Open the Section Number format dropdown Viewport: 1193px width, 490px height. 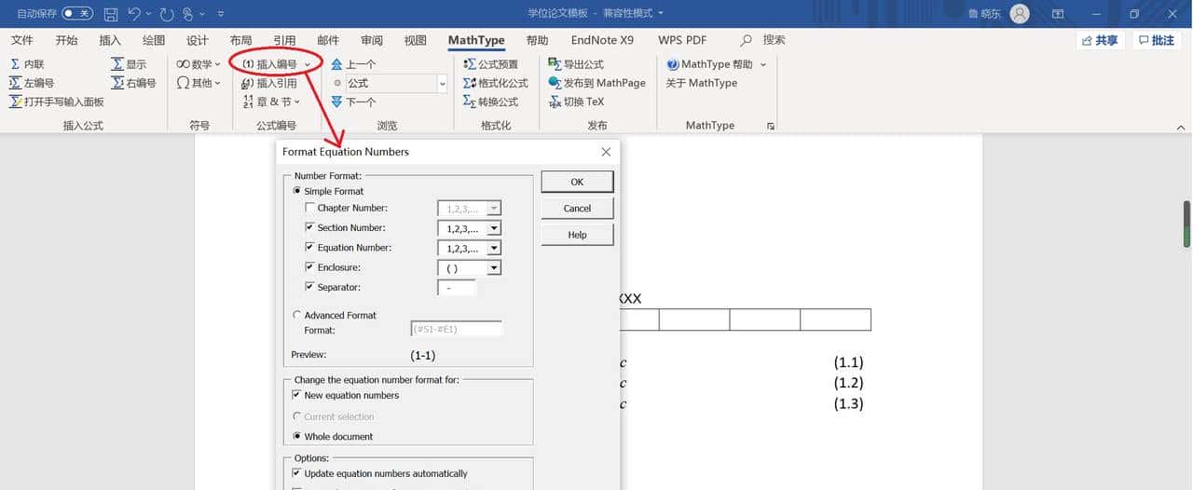coord(493,228)
